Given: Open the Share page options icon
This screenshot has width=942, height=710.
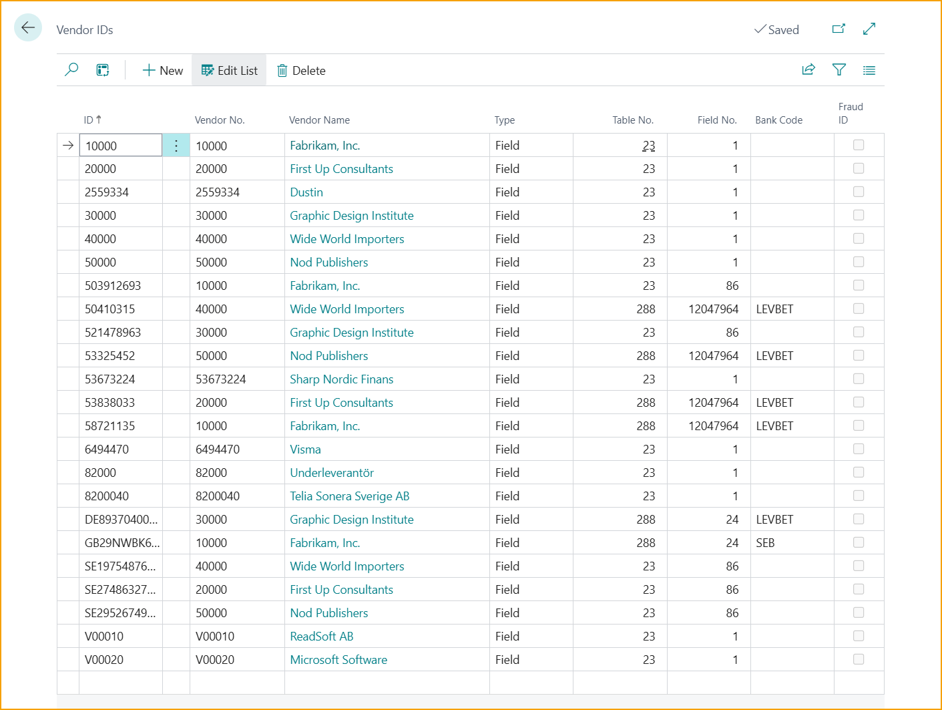Looking at the screenshot, I should pos(808,69).
